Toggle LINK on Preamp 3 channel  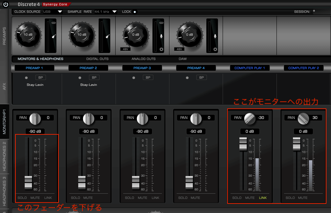pos(156,198)
